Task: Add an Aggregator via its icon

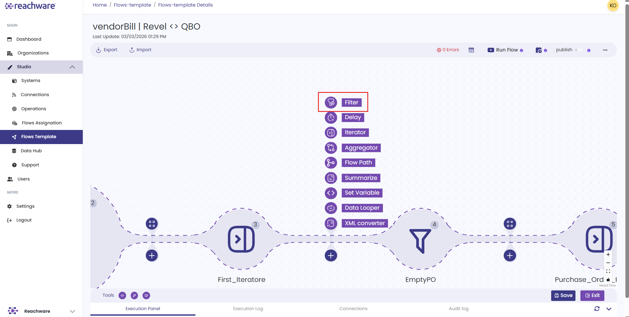Action: (331, 148)
